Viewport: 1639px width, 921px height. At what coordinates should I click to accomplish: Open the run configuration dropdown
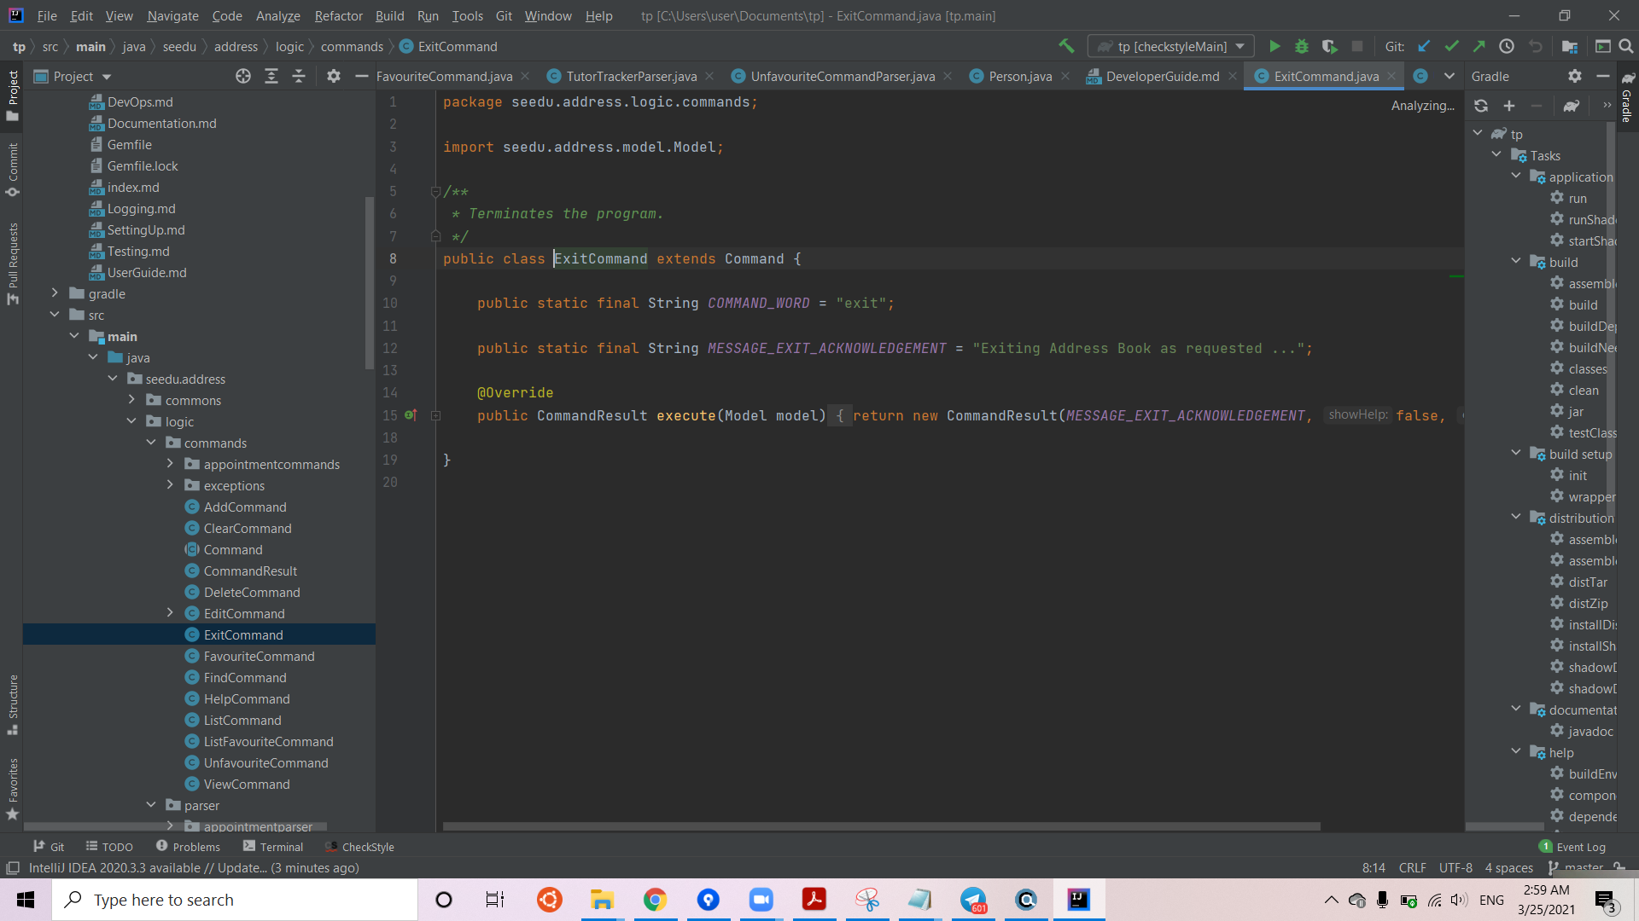tap(1171, 46)
